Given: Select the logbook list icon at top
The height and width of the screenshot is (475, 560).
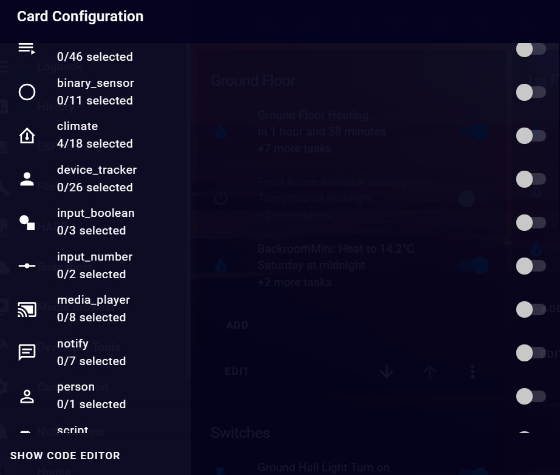Looking at the screenshot, I should [x=27, y=49].
